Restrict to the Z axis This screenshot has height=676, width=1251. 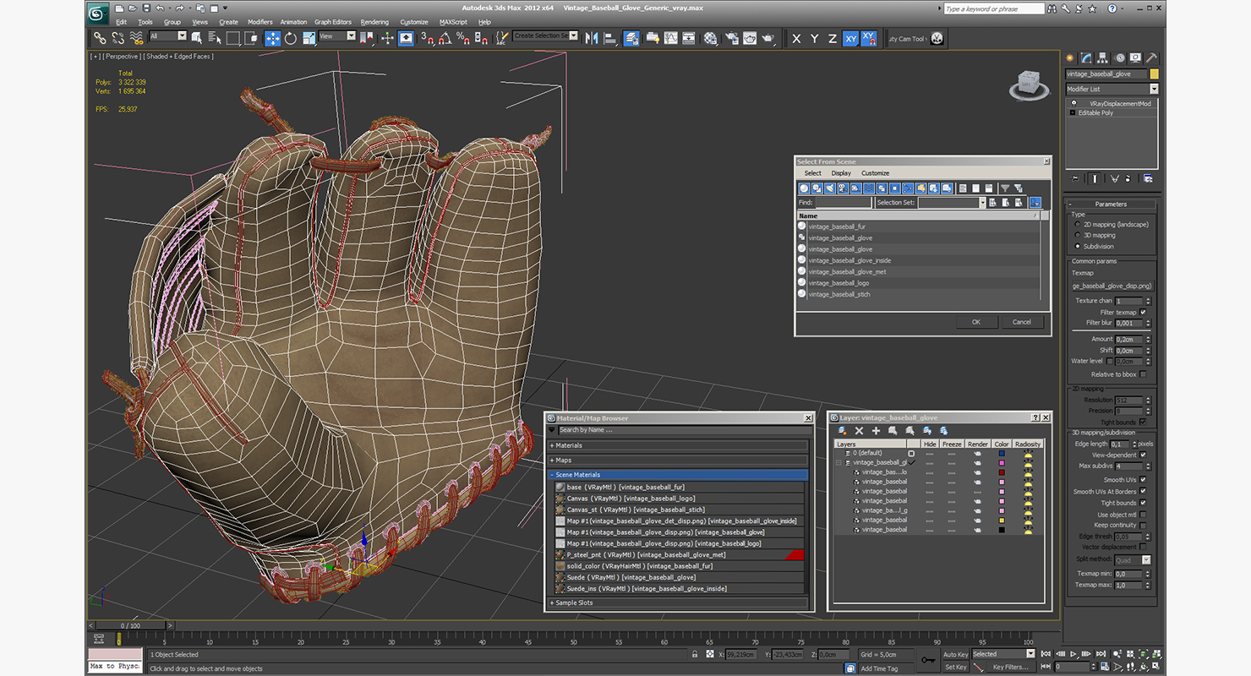(832, 38)
